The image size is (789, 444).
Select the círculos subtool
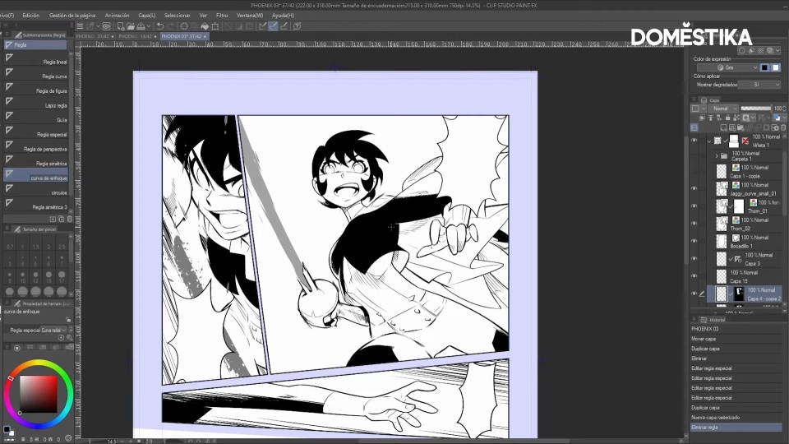click(x=35, y=190)
